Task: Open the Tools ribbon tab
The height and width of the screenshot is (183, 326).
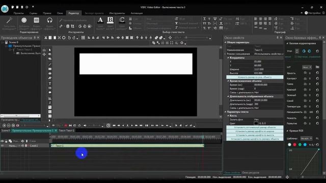Action: pyautogui.click(x=117, y=13)
